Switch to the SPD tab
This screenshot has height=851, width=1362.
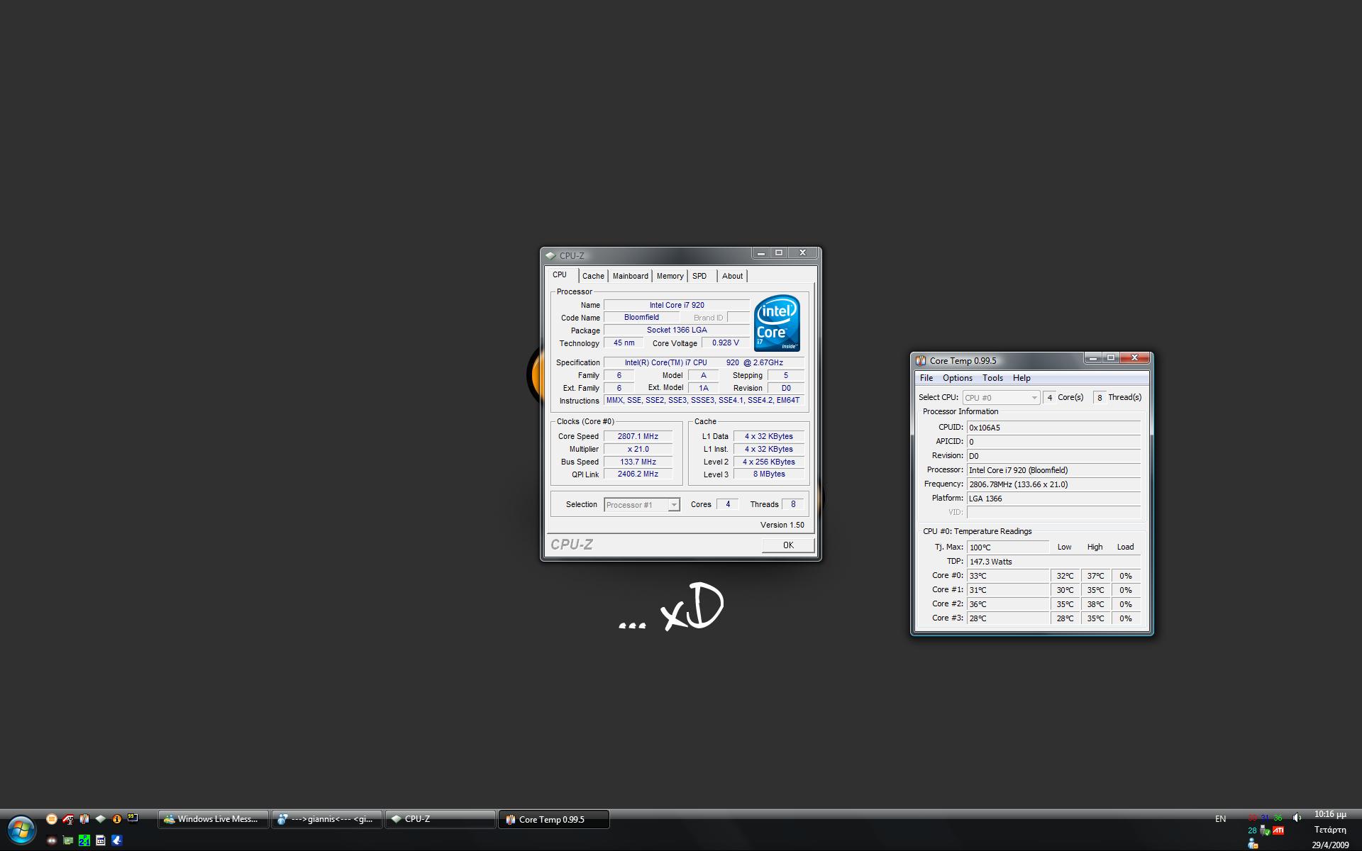(699, 276)
